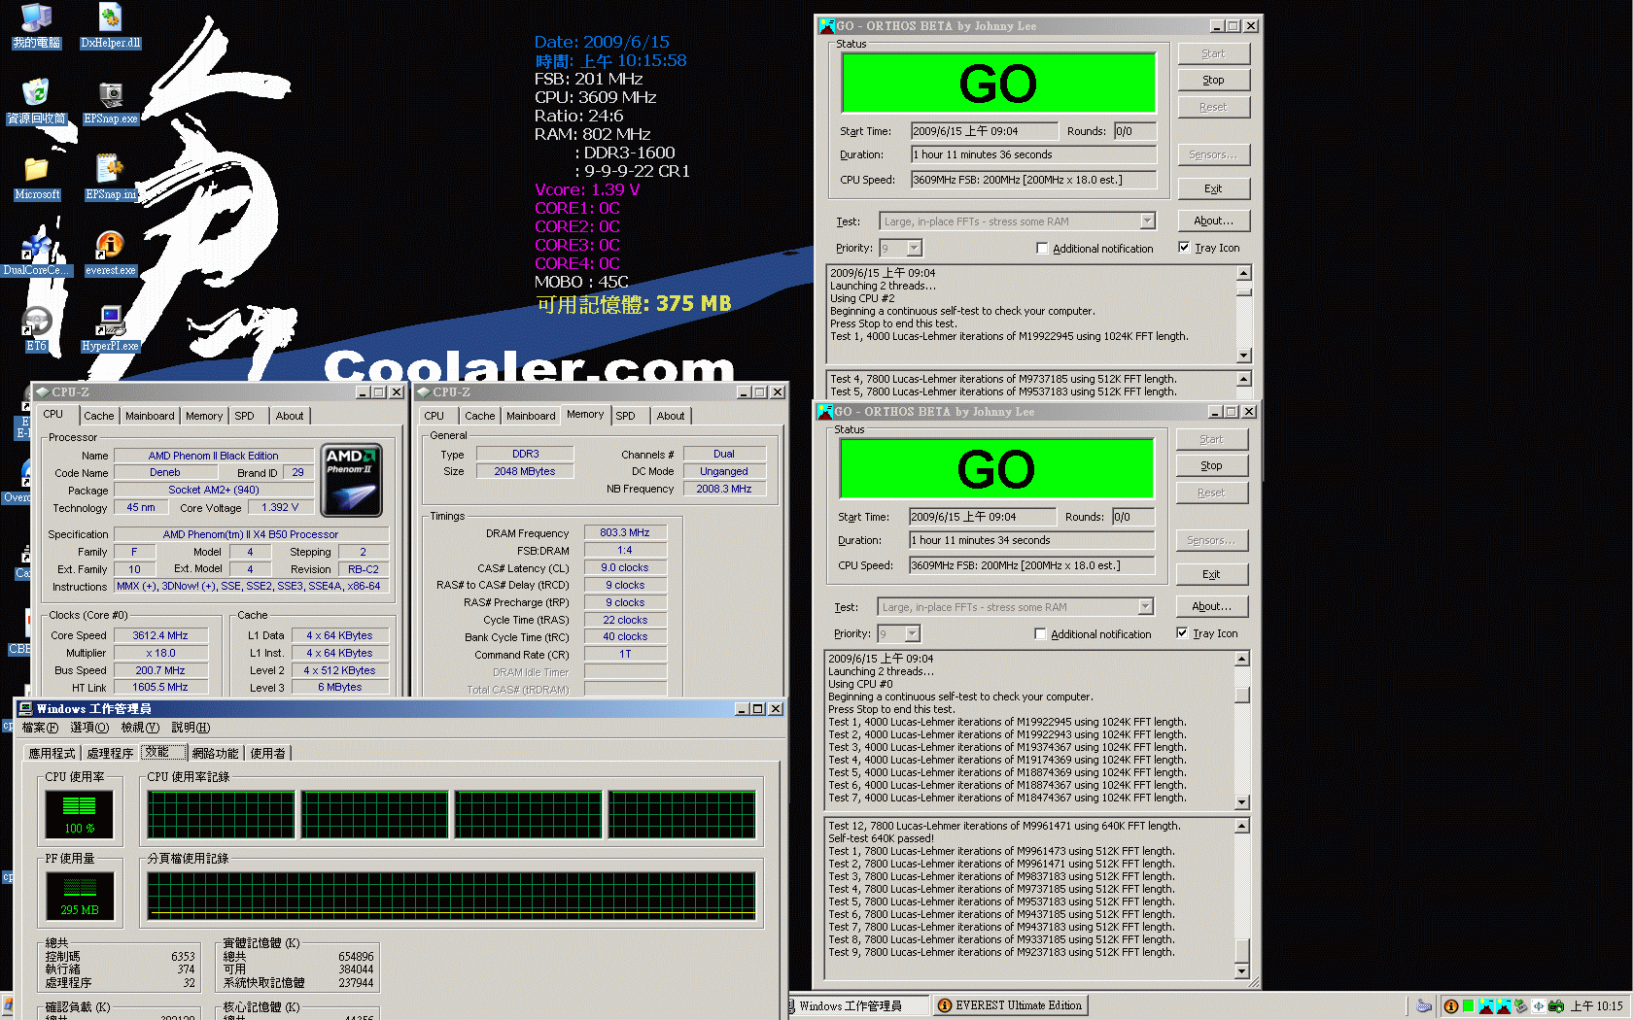The height and width of the screenshot is (1020, 1633).
Task: Click the AMD Phenom II logo in CPU-Z
Action: click(352, 480)
